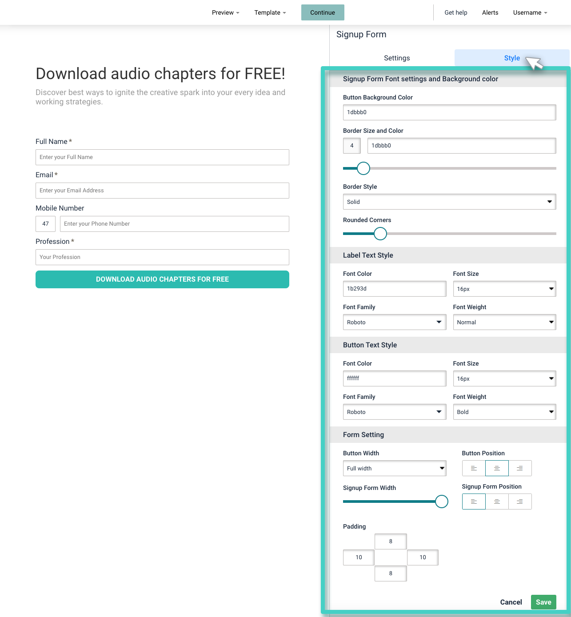The width and height of the screenshot is (571, 617).
Task: Open Label Text Font Size dropdown
Action: coord(504,289)
